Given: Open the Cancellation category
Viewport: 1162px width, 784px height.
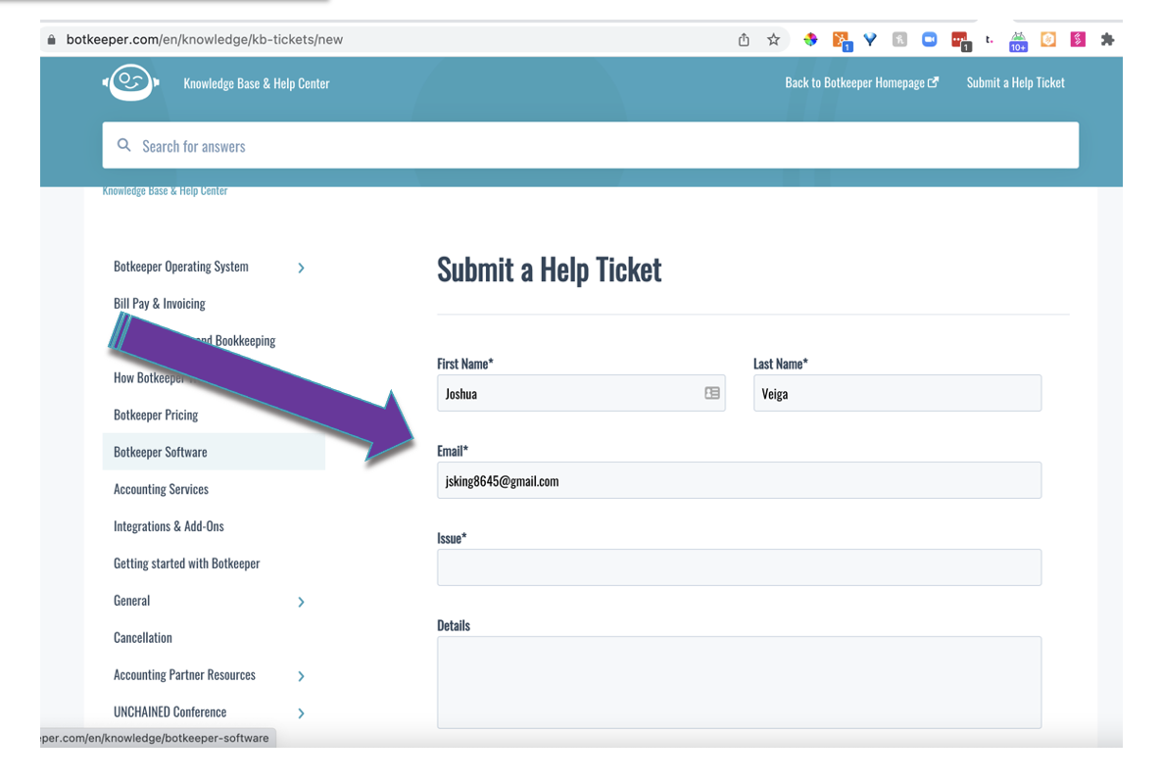Looking at the screenshot, I should click(x=142, y=637).
